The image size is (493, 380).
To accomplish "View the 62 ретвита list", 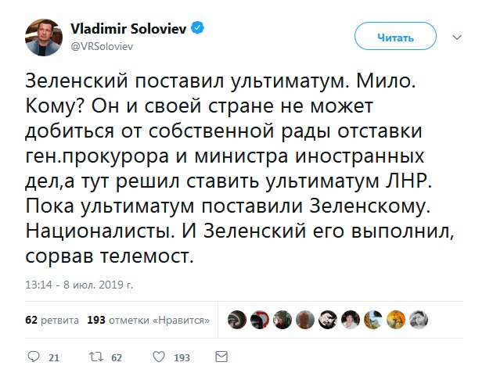I will (x=52, y=320).
